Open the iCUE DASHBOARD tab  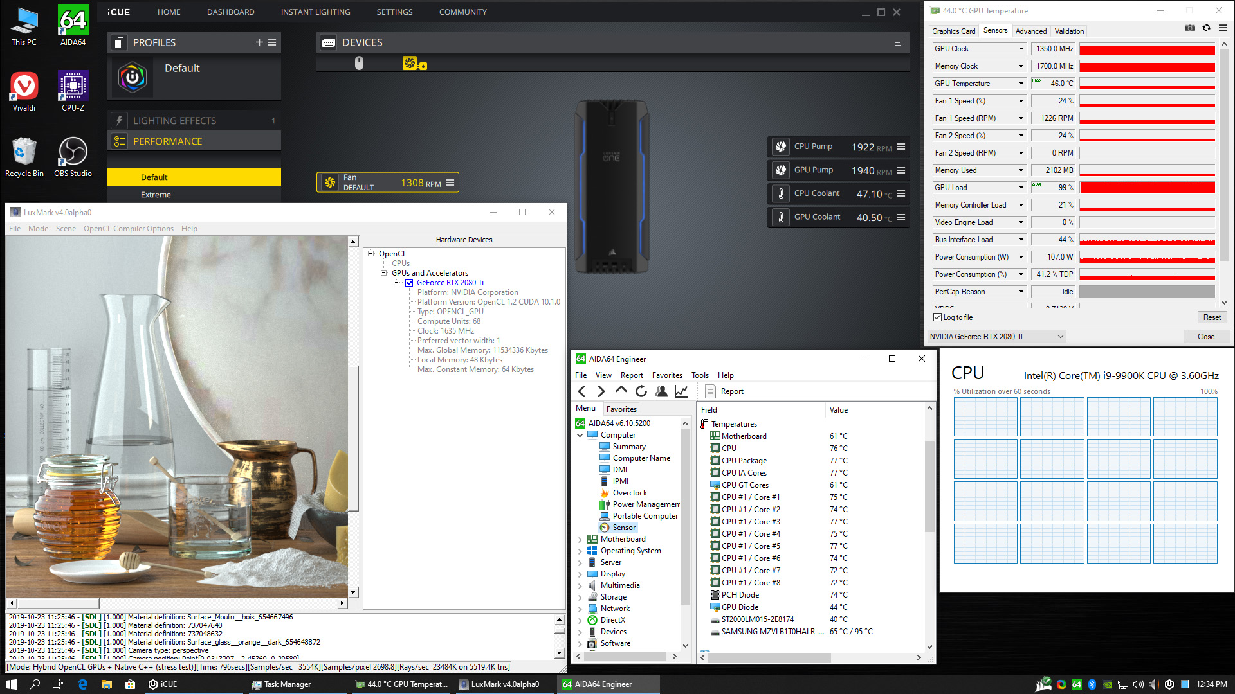click(x=230, y=12)
